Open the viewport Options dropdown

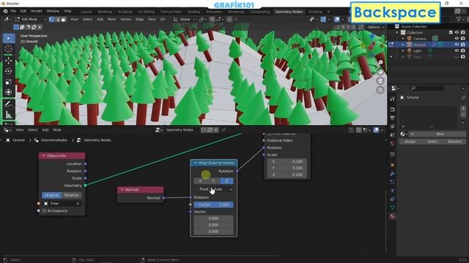[376, 27]
